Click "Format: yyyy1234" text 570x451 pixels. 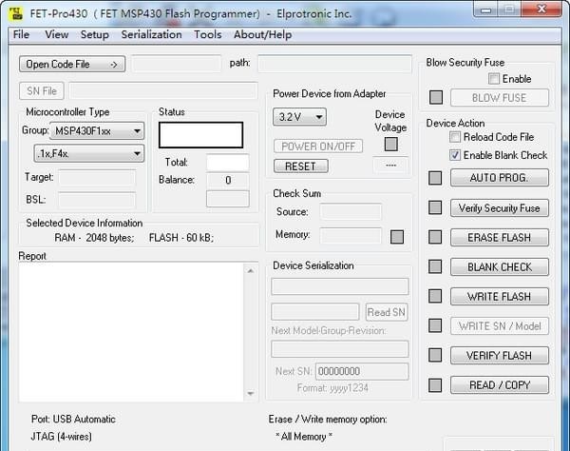[x=332, y=388]
